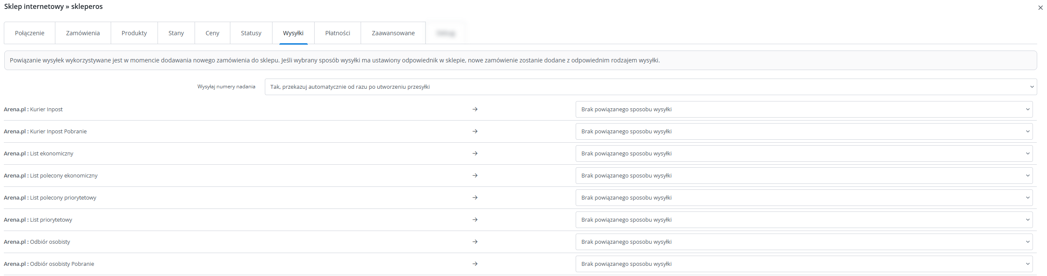Open shipping dropdown for List ekonomiczny
The height and width of the screenshot is (276, 1047).
click(x=804, y=154)
